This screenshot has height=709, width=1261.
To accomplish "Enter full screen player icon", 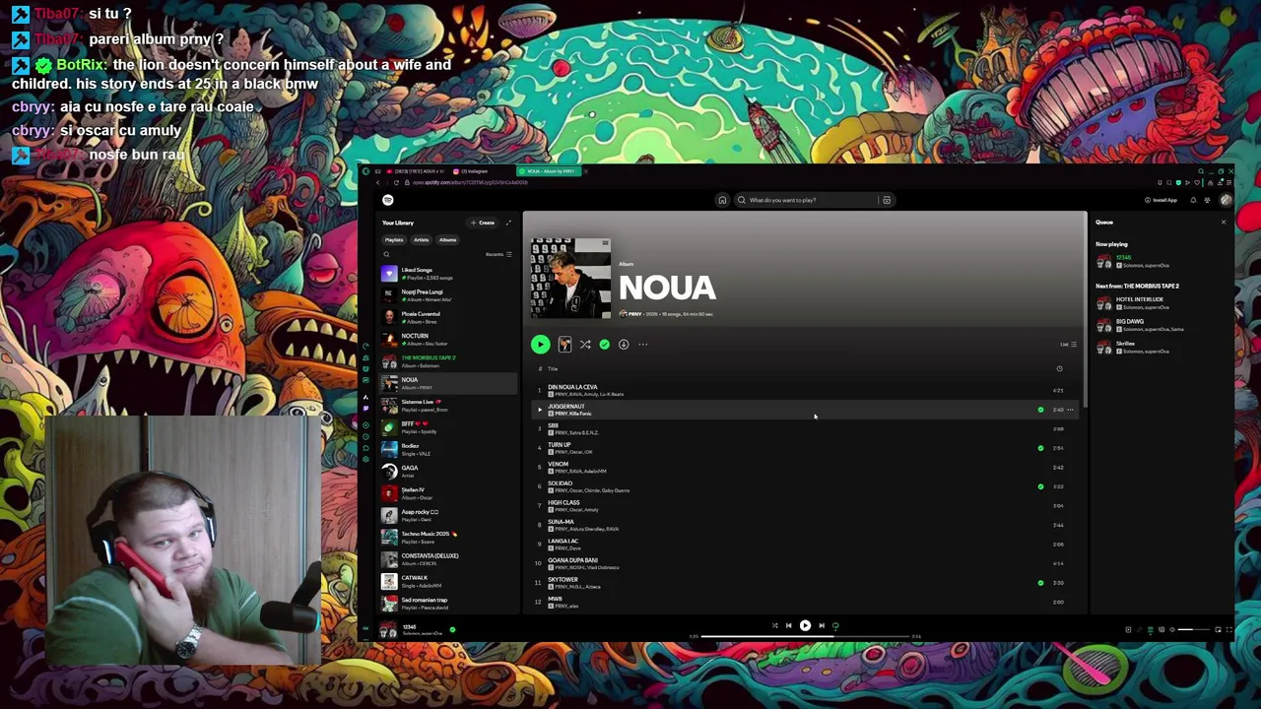I will click(x=1228, y=629).
